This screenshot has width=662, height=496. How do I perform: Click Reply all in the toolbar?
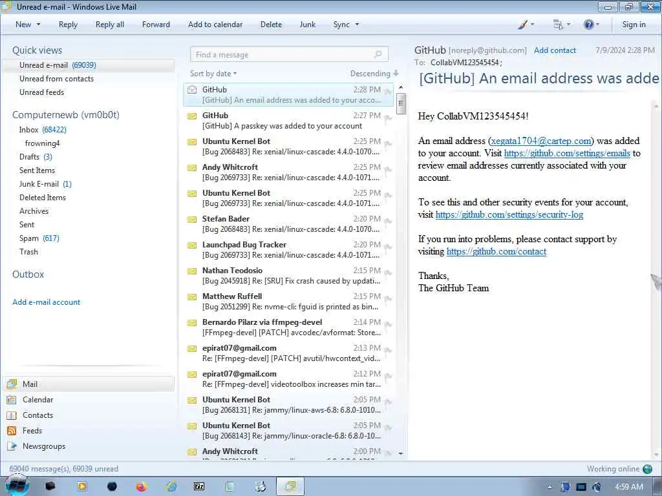[x=110, y=25]
